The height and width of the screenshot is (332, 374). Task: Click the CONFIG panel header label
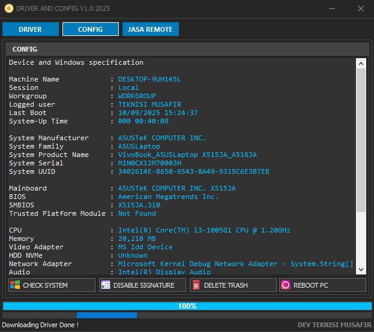click(25, 49)
